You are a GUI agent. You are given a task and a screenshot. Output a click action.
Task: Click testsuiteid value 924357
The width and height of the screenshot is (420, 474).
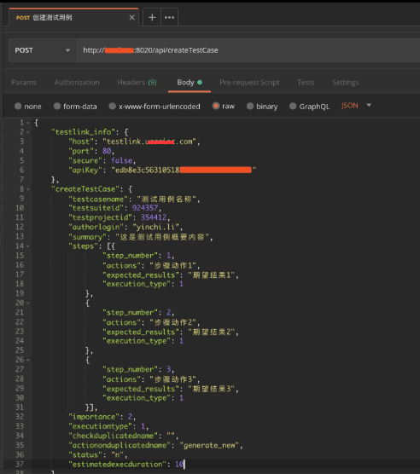[x=145, y=208]
